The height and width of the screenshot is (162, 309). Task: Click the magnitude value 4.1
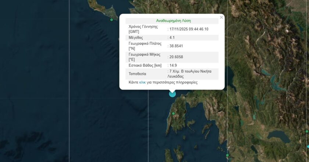tap(171, 38)
